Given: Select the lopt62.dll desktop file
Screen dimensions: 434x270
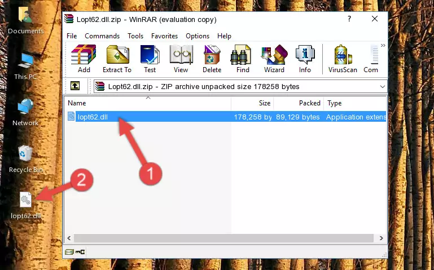Looking at the screenshot, I should [x=25, y=205].
